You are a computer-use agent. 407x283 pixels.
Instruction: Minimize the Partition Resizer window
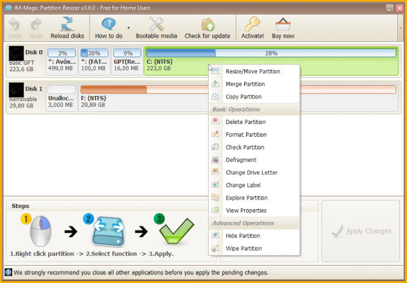(x=389, y=8)
